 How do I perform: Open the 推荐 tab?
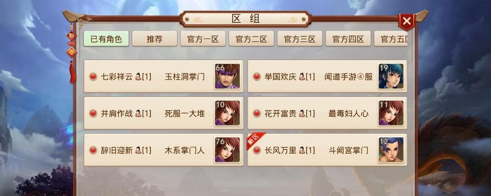(x=155, y=39)
